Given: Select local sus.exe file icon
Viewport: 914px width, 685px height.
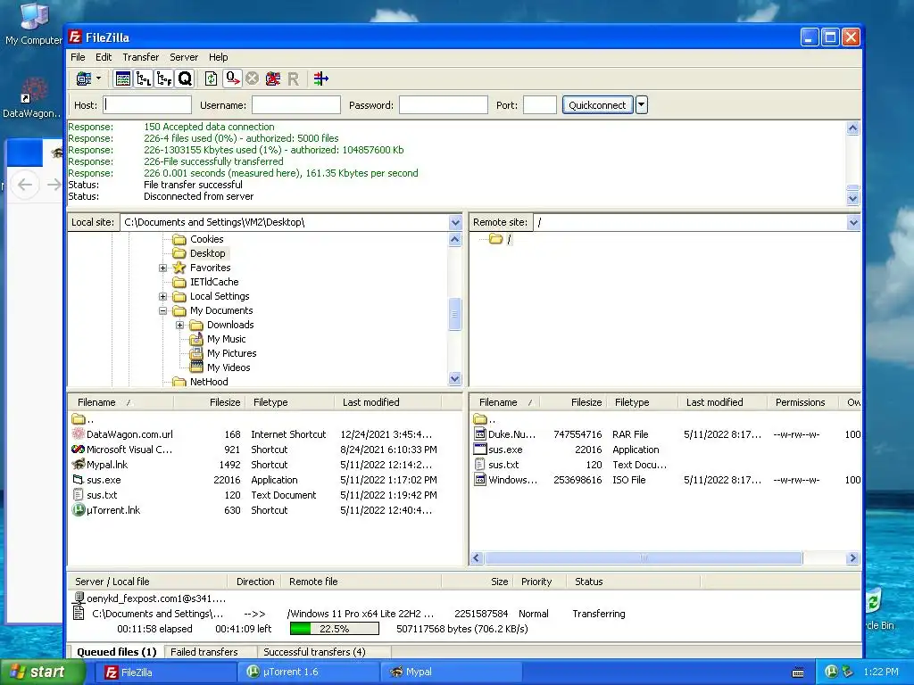Looking at the screenshot, I should (x=79, y=479).
